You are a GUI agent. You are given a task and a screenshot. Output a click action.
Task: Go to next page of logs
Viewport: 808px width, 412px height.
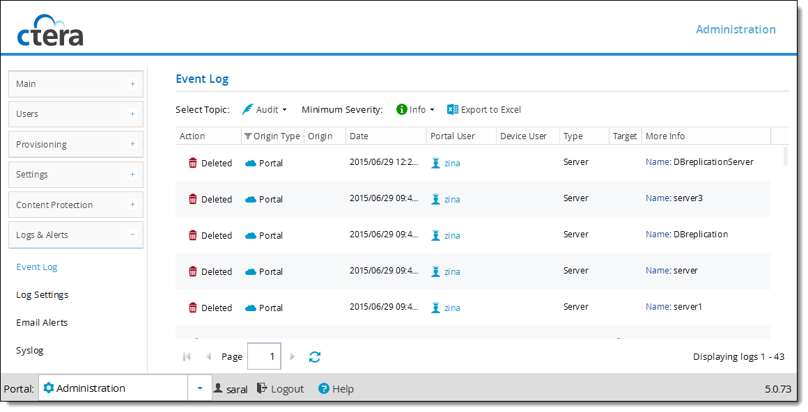(292, 356)
